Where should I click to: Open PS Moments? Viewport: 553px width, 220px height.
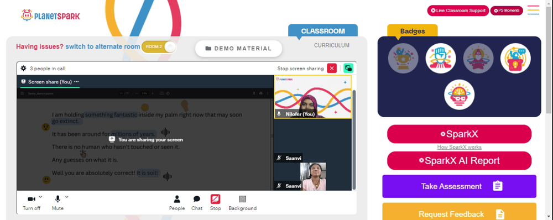pos(507,11)
